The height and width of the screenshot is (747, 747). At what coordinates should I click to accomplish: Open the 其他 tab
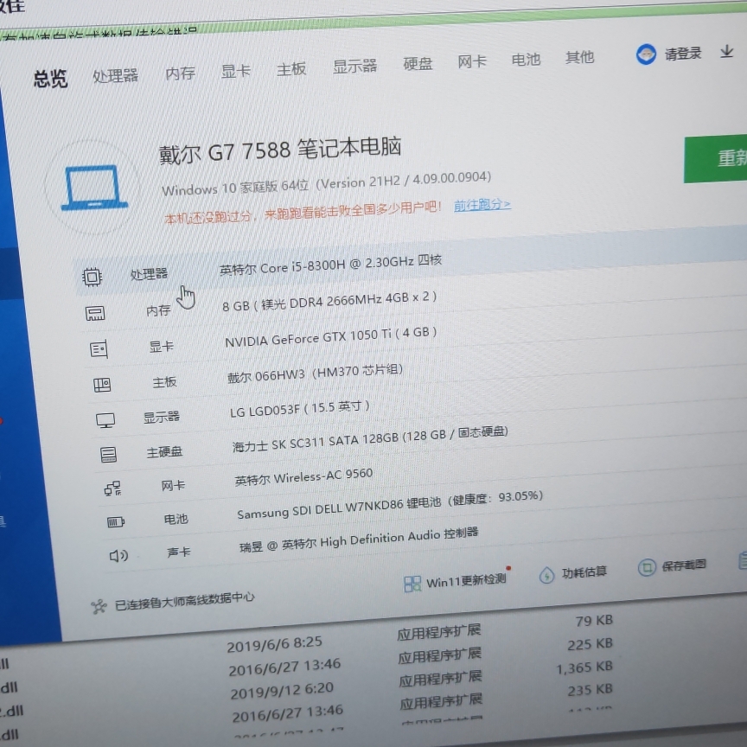click(x=580, y=57)
